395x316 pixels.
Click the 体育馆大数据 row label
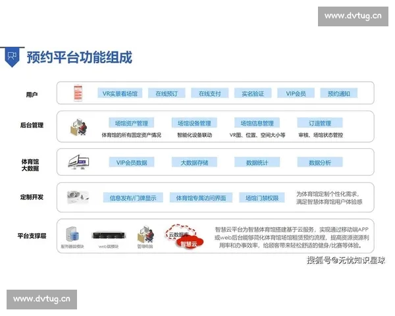click(x=30, y=165)
